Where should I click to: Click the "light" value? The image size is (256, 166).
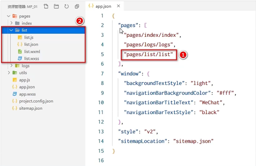coord(201,83)
